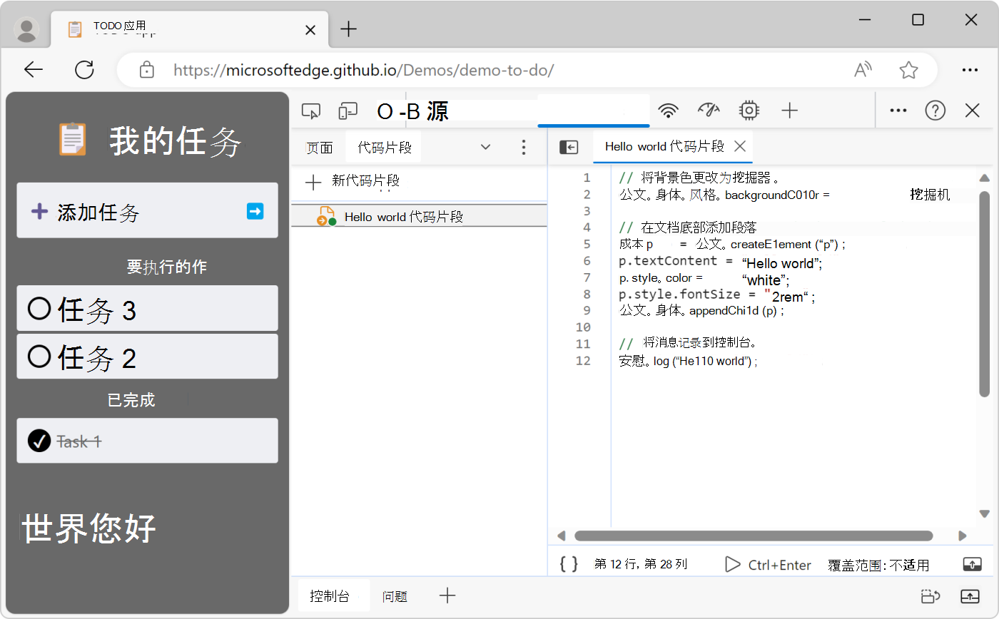Viewport: 999px width, 619px height.
Task: Open the navigator three-dot options menu
Action: (524, 147)
